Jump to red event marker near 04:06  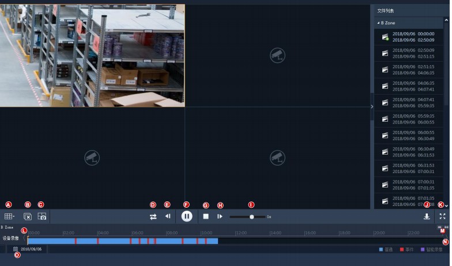pos(98,241)
